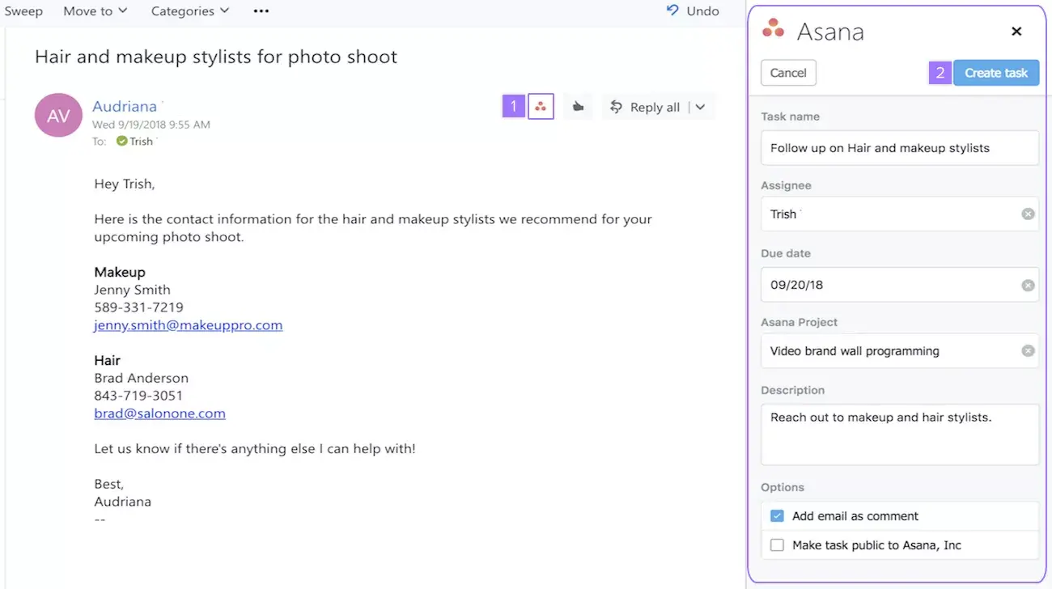
Task: Uncheck Add email as comment
Action: (x=777, y=515)
